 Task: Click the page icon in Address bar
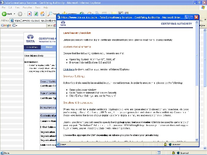coord(12,20)
